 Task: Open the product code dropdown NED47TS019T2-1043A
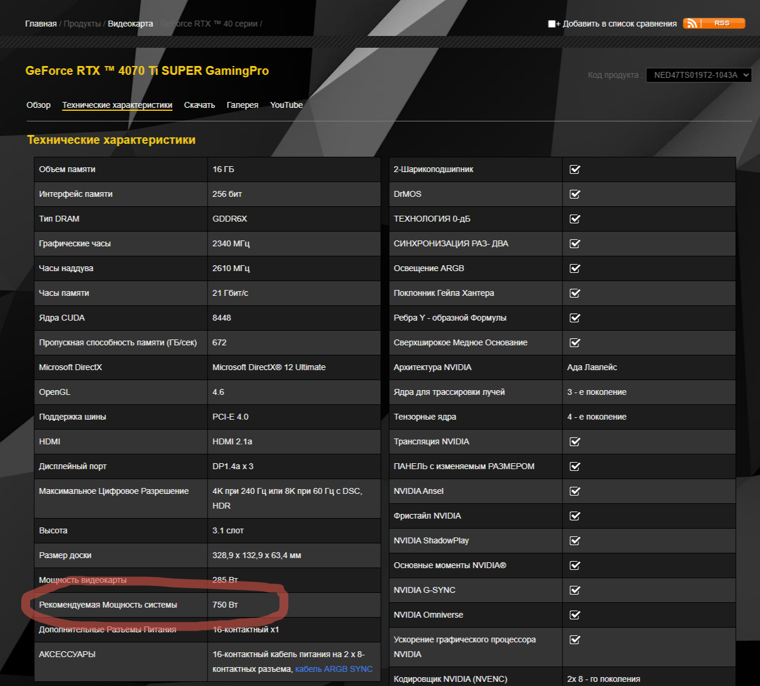pos(699,75)
